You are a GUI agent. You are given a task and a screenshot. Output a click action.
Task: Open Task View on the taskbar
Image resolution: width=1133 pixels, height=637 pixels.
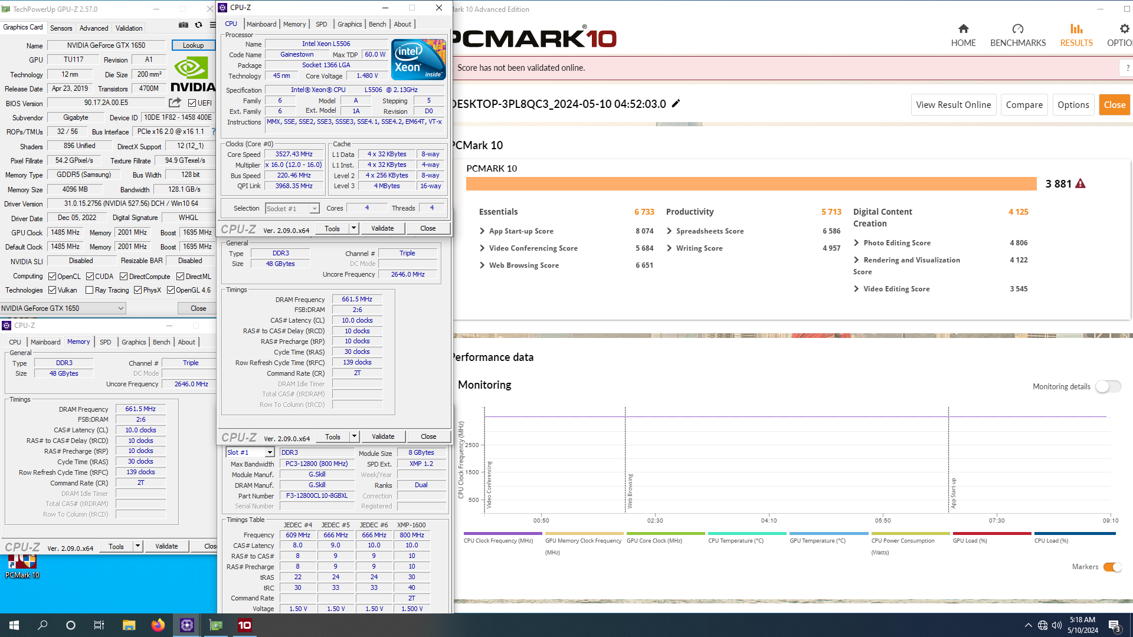coord(99,625)
